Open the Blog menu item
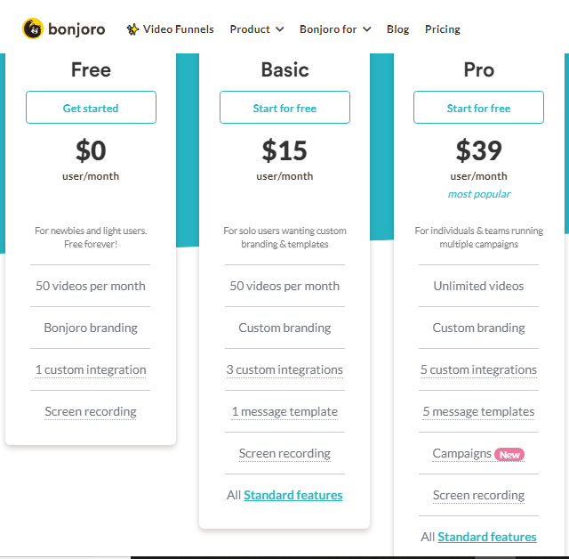 (x=397, y=29)
